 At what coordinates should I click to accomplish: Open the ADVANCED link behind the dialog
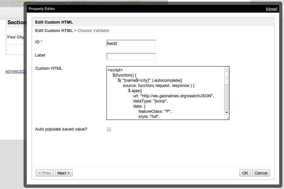pos(15,71)
